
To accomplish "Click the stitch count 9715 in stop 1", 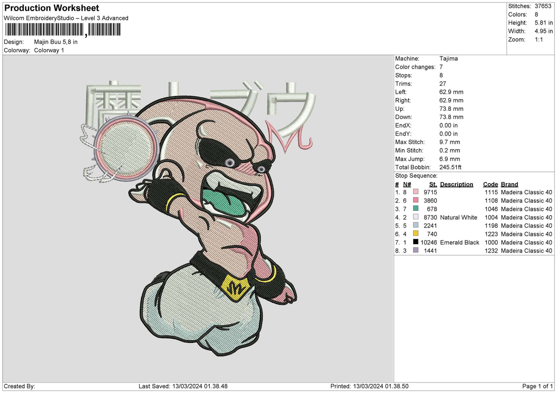I will pos(430,192).
